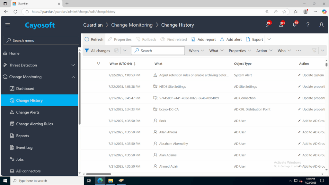Focus the Search changes input field
Viewport: 329px width, 185px height.
[158, 50]
